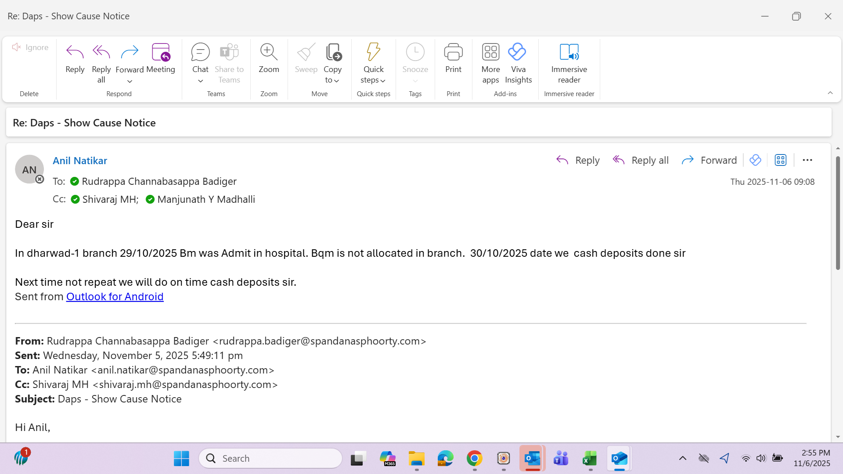Viewport: 843px width, 474px height.
Task: Open the apps grid icon in message header
Action: click(x=780, y=160)
